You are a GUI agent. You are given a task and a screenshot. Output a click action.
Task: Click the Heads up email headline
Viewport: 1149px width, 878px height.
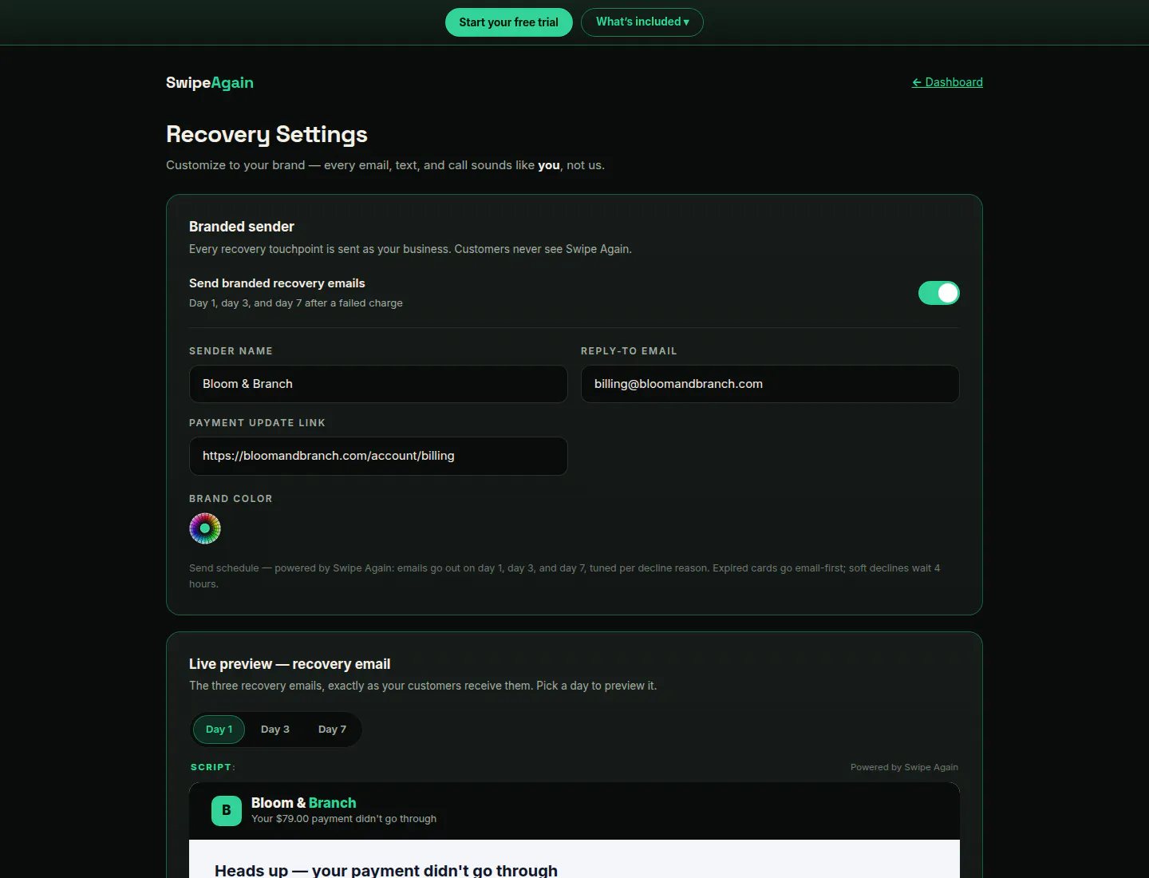(x=386, y=870)
